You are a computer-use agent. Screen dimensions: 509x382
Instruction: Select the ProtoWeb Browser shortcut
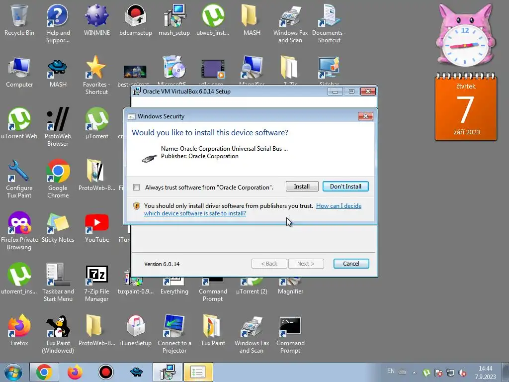tap(58, 127)
